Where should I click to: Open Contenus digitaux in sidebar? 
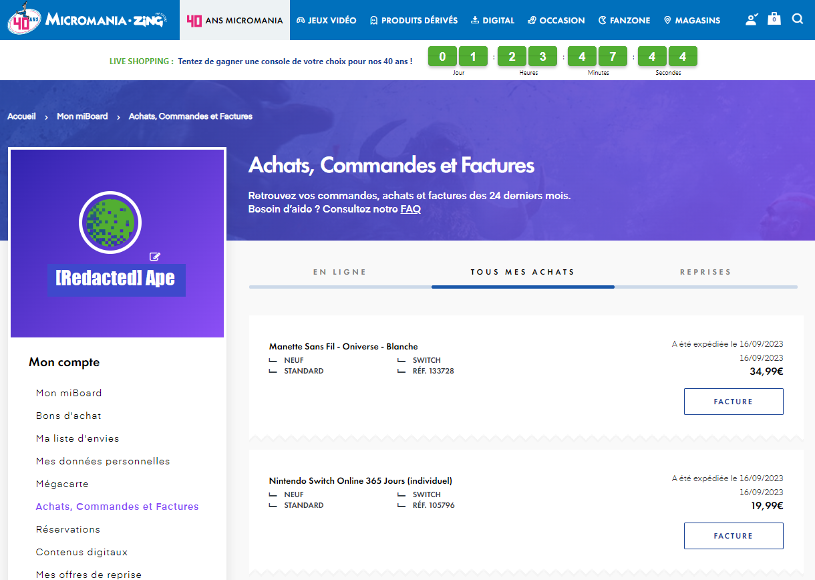81,552
